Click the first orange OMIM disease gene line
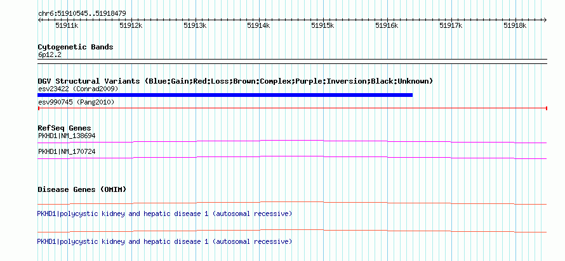Screen dimensions: 565x261 [292, 203]
